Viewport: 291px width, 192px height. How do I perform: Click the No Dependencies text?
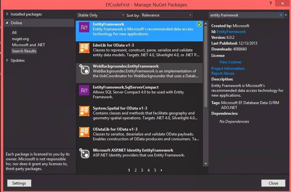pyautogui.click(x=234, y=122)
